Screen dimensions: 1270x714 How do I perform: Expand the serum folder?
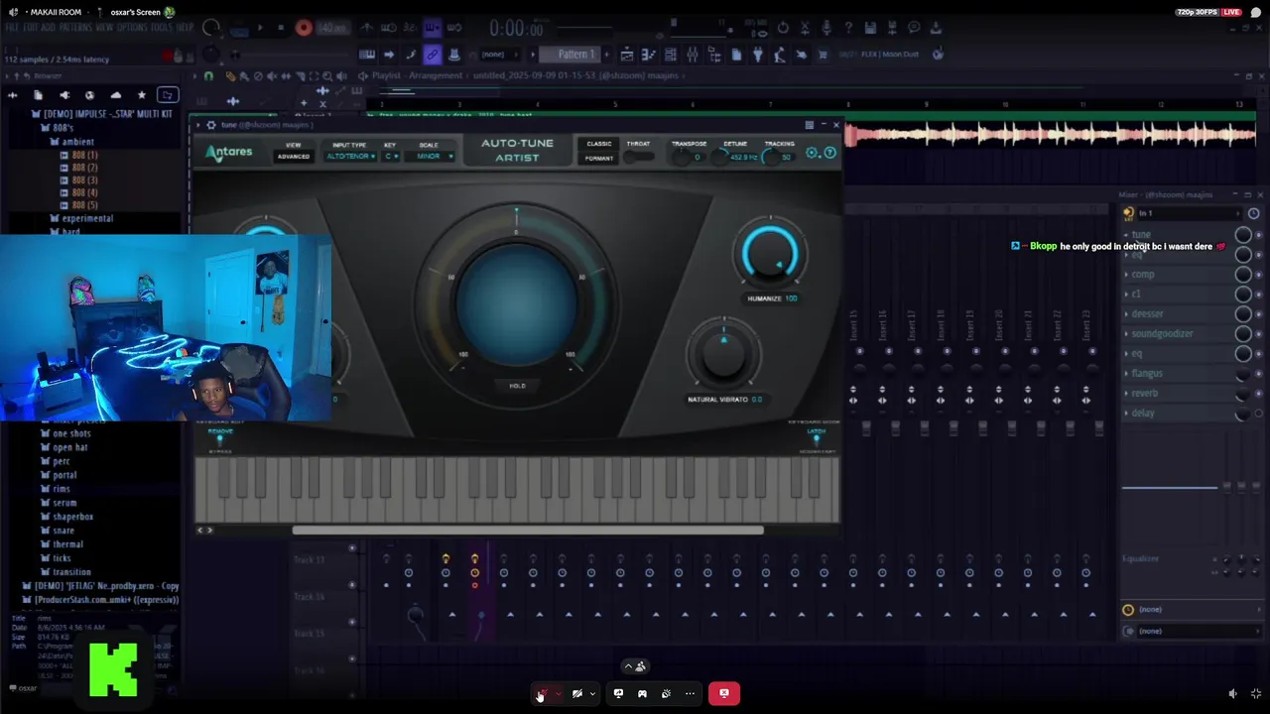coord(60,503)
